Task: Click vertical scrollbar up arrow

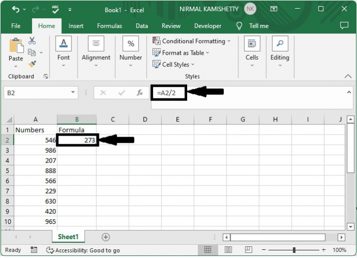Action: 350,119
